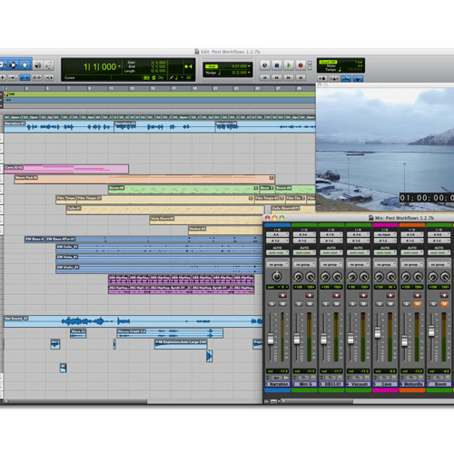
Task: Open the Nudge value dropdown
Action: point(249,73)
